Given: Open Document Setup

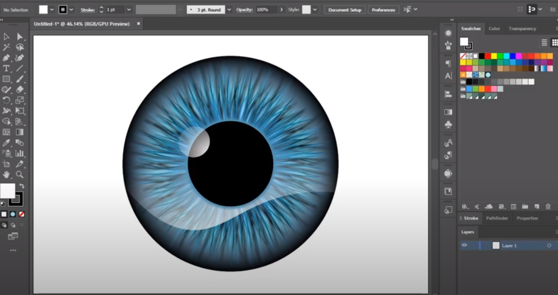Looking at the screenshot, I should click(345, 9).
